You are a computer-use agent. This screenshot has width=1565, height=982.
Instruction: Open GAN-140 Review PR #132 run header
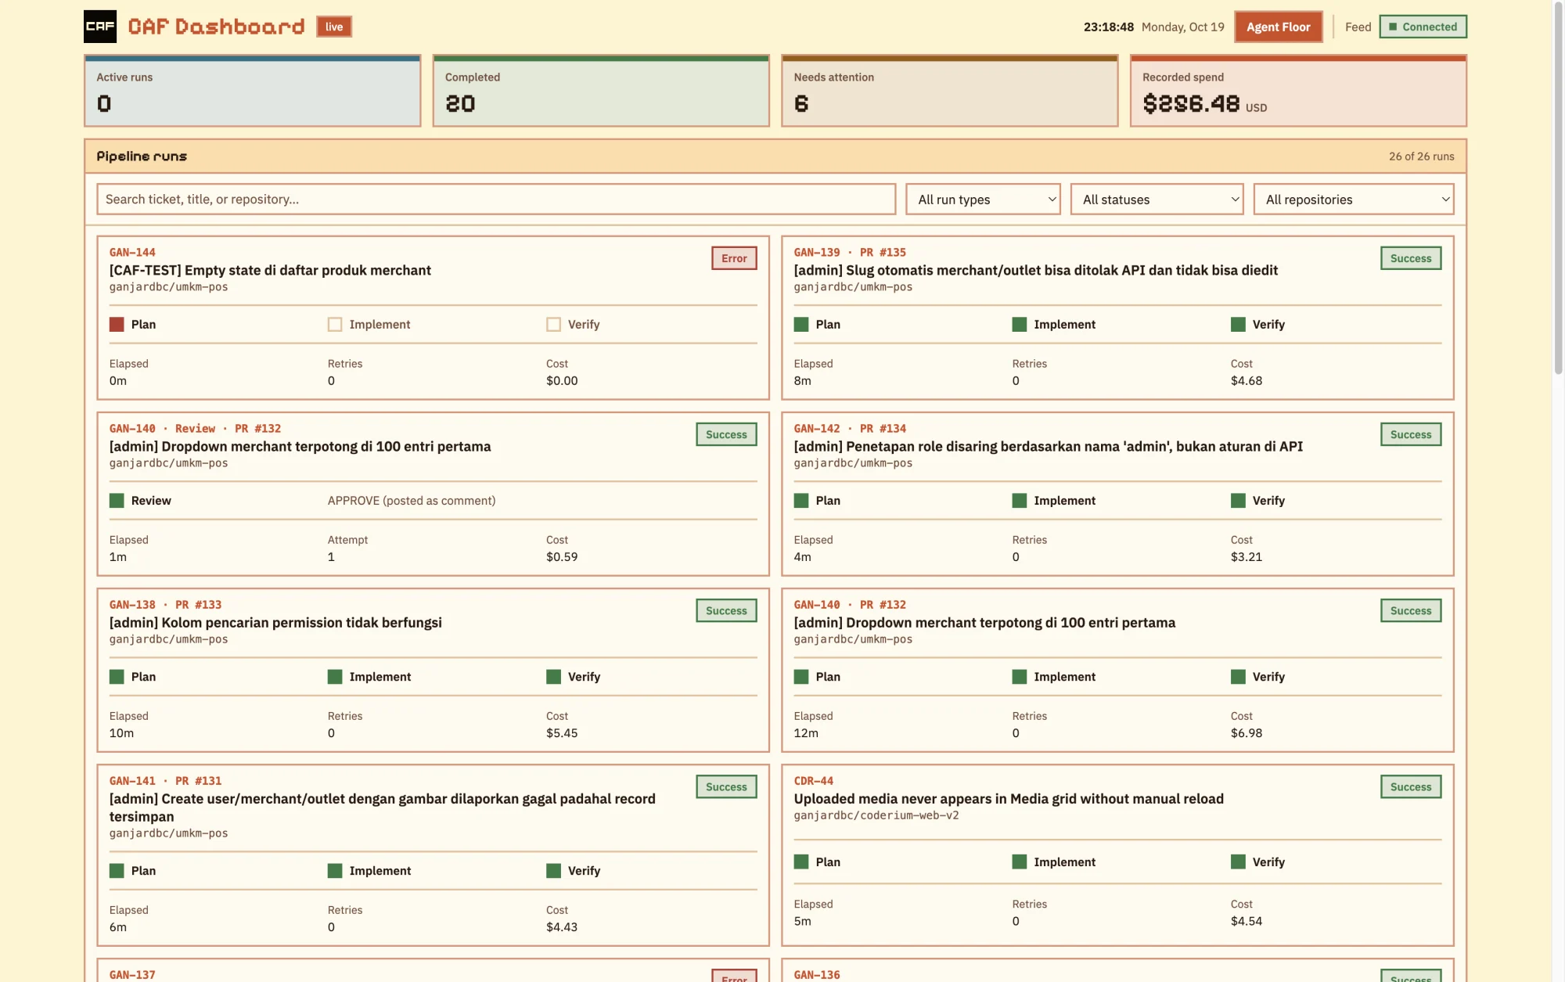click(195, 429)
